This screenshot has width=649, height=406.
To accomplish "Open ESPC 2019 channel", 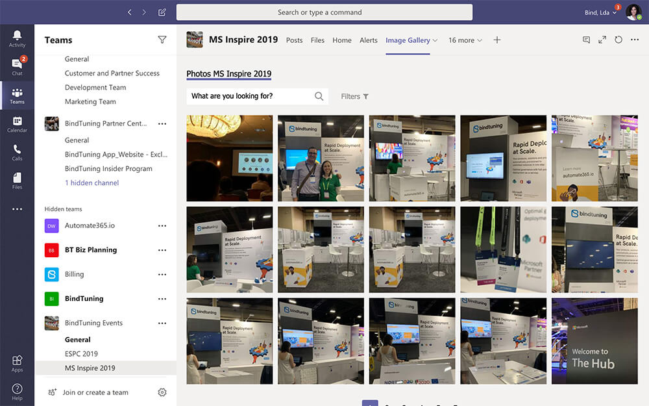I will [81, 354].
